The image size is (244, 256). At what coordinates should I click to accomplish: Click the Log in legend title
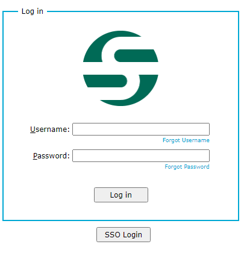[33, 11]
